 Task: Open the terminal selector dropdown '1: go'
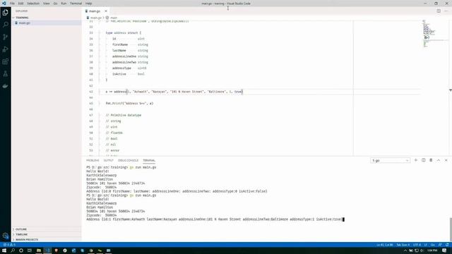pyautogui.click(x=390, y=160)
